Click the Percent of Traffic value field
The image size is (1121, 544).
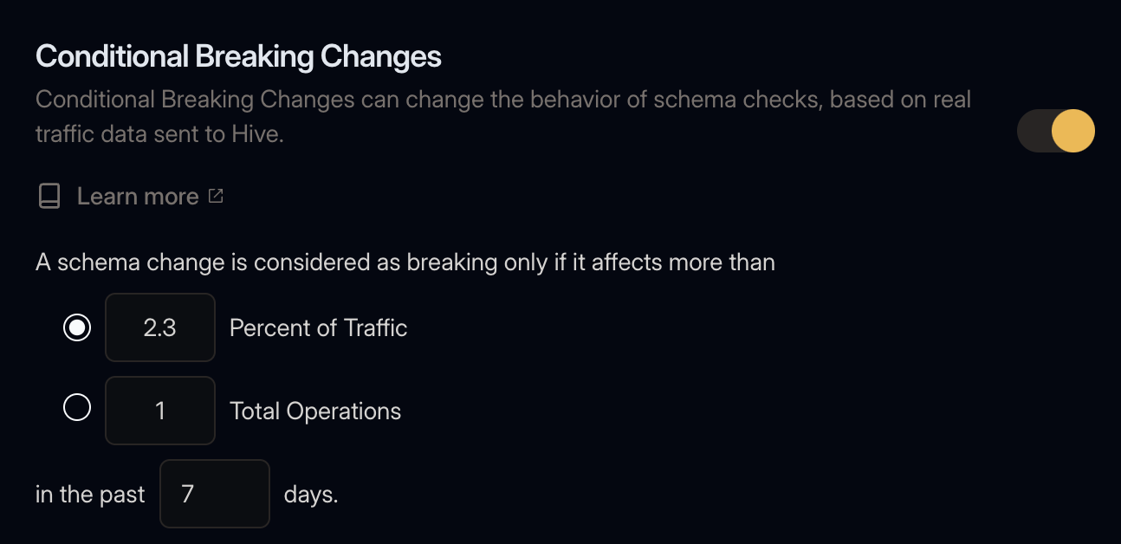tap(159, 327)
